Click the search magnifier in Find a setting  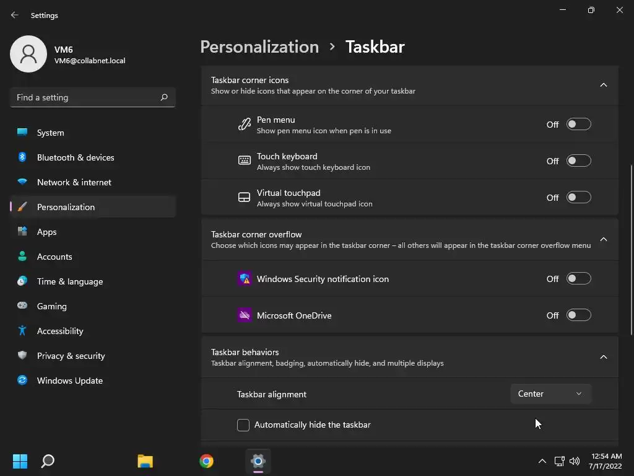click(x=164, y=97)
